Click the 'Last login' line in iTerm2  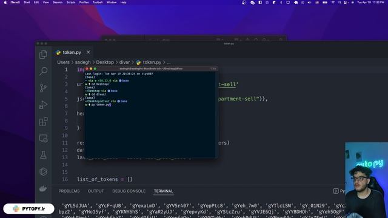tap(119, 74)
